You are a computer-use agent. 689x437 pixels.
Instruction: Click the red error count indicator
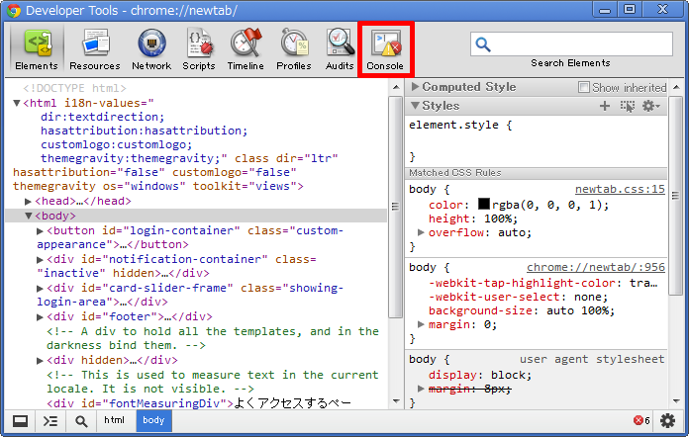641,421
